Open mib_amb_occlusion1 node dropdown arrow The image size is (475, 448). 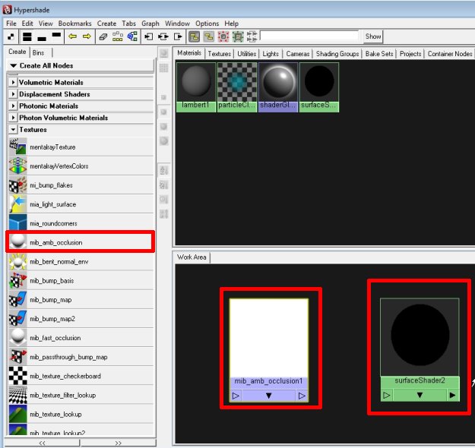click(x=268, y=396)
